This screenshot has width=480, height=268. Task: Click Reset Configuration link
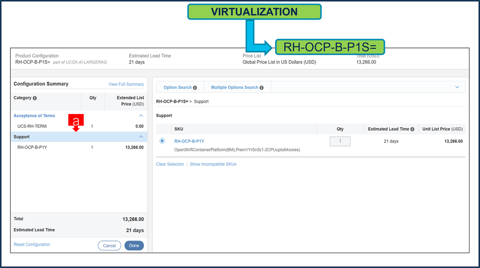32,244
